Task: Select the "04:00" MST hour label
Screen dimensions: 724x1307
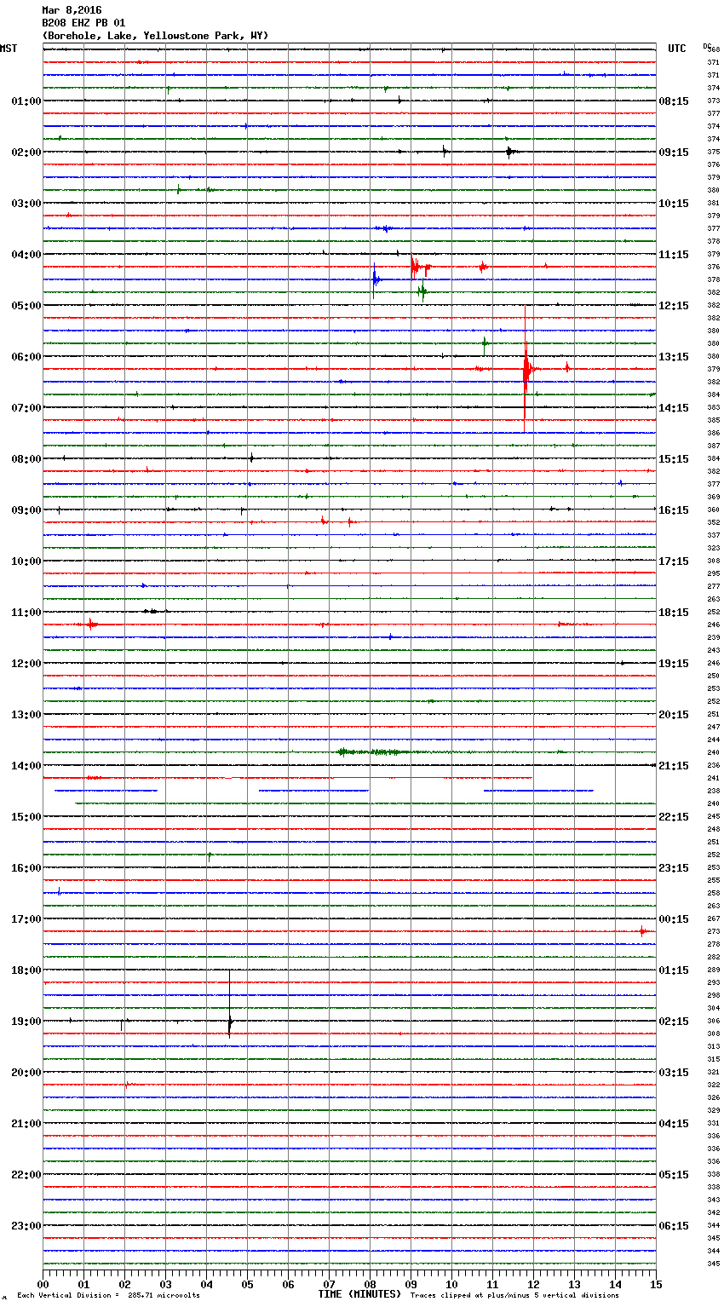Action: (x=26, y=255)
